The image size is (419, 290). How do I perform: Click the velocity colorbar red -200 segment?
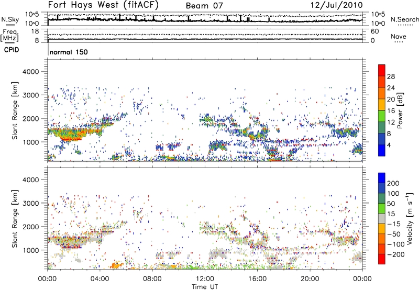[382, 259]
